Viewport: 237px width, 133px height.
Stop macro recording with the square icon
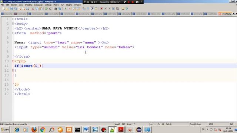[105, 8]
